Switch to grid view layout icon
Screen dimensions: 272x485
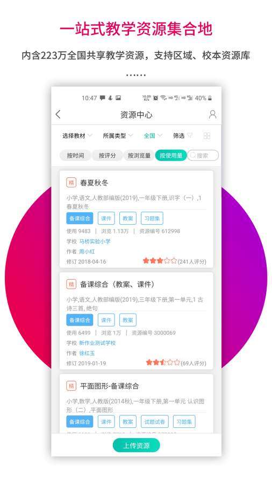click(x=207, y=136)
